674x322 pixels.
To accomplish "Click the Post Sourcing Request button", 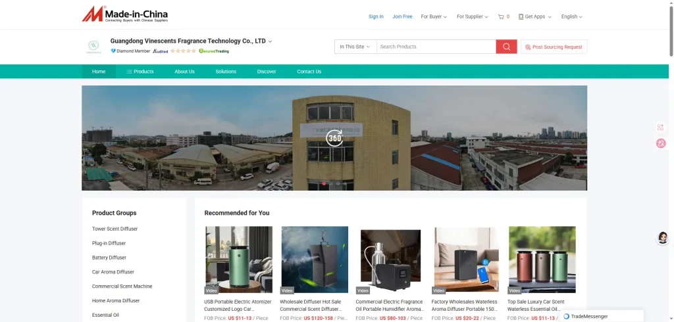I will coord(554,47).
